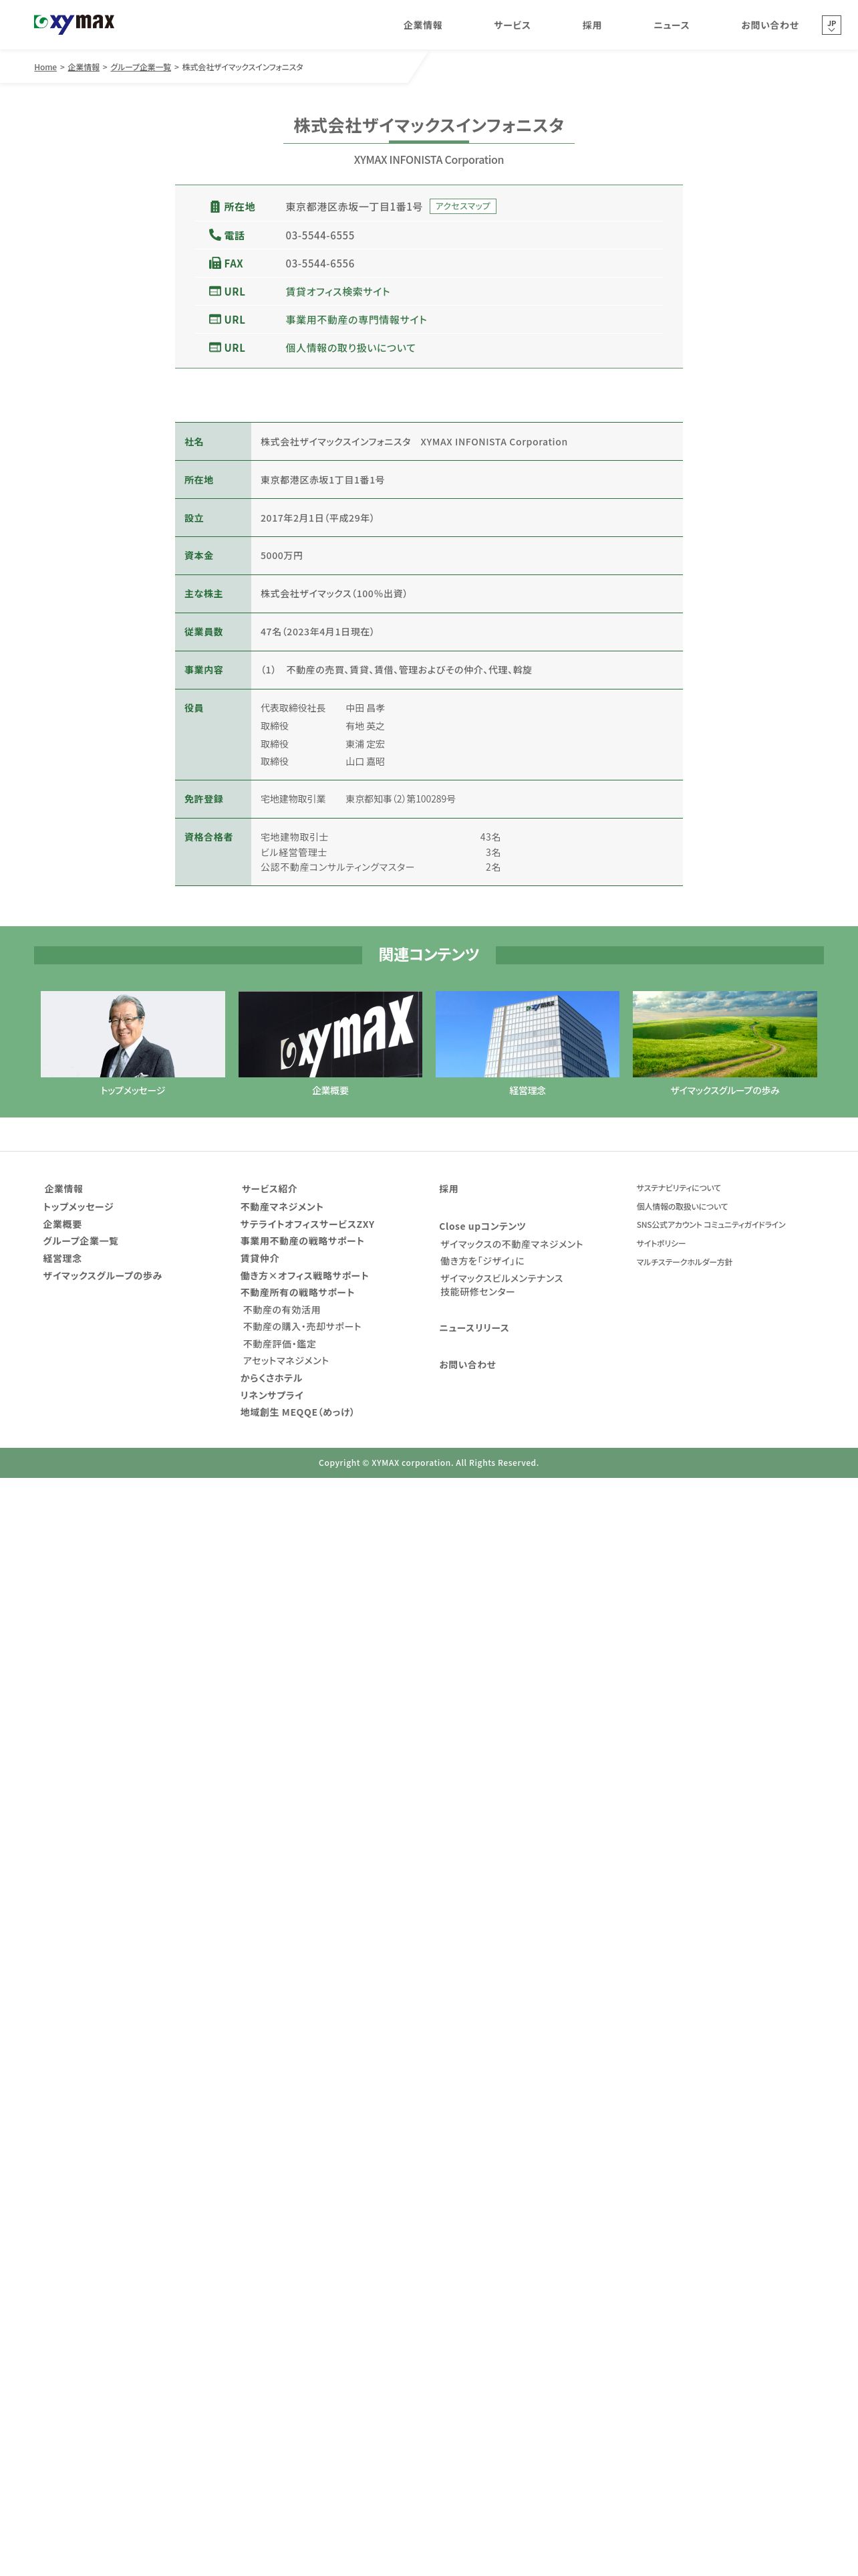Screen dimensions: 858x2576
Task: Open the サービス navigation menu
Action: tap(511, 25)
